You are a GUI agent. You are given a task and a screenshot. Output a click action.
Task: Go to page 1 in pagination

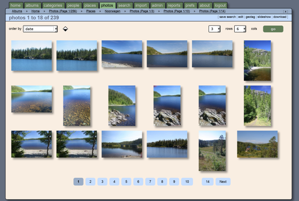78,182
